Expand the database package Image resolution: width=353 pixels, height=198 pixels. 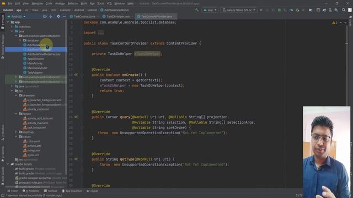point(20,40)
